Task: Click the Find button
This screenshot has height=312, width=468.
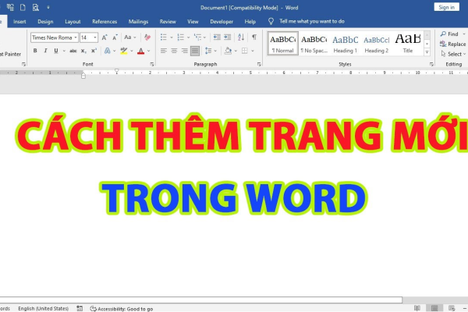Action: tap(449, 34)
